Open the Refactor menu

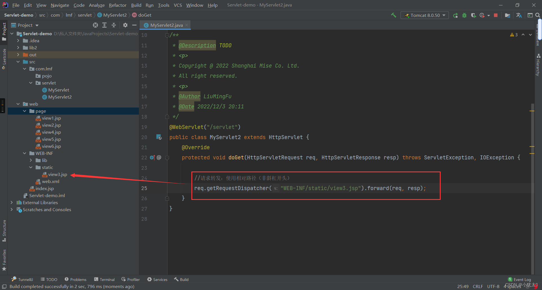point(117,5)
